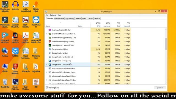Switch to the Users tab
This screenshot has width=176, height=99.
click(84, 18)
